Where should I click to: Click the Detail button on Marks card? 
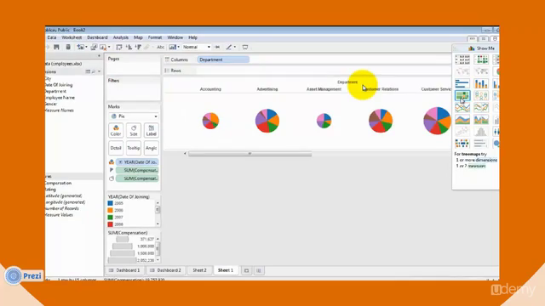[116, 148]
